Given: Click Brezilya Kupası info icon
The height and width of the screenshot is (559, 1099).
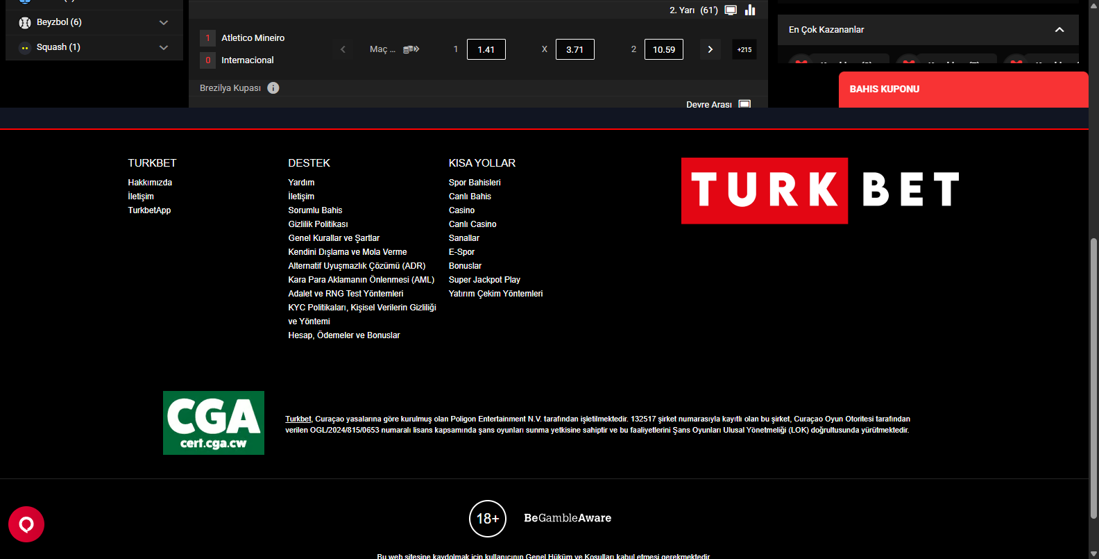Looking at the screenshot, I should (273, 87).
